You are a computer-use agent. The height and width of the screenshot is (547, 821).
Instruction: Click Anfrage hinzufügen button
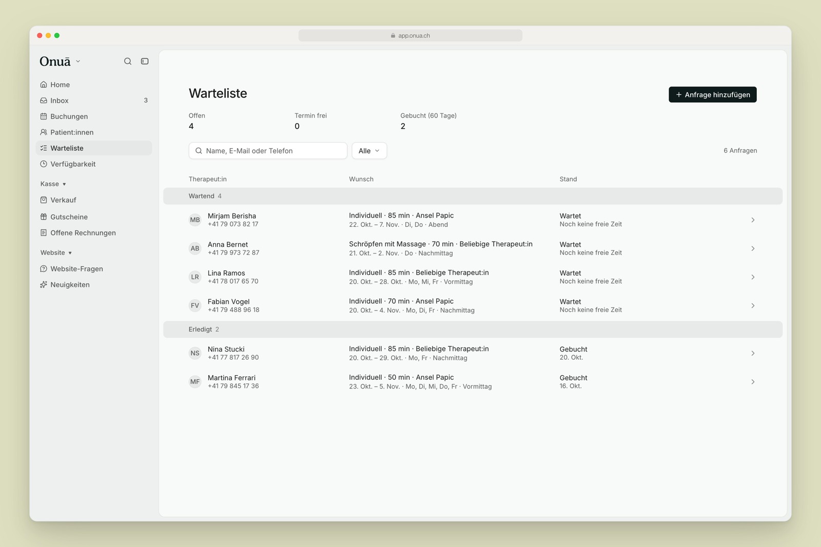[x=712, y=94]
